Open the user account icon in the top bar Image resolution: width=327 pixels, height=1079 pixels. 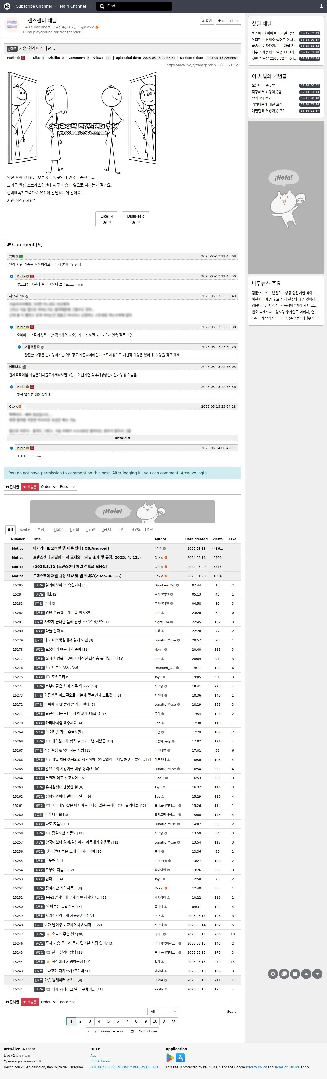tap(321, 6)
